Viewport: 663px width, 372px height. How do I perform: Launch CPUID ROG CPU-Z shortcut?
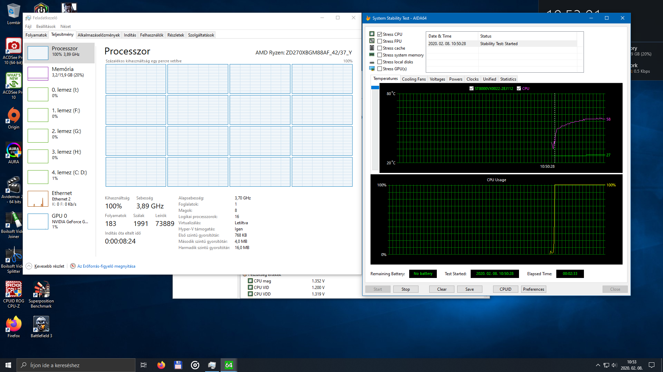13,294
